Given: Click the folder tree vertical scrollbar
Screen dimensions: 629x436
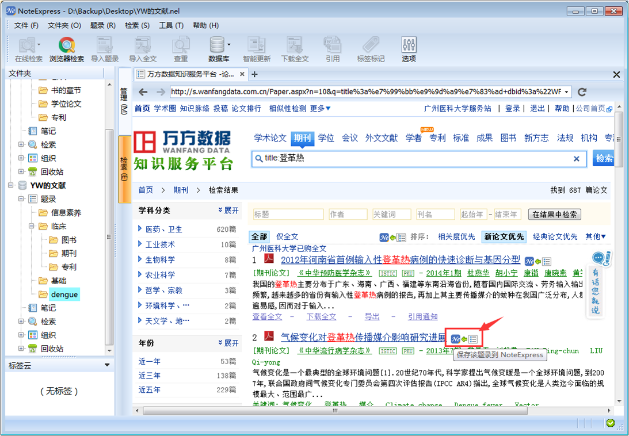Looking at the screenshot, I should point(109,236).
